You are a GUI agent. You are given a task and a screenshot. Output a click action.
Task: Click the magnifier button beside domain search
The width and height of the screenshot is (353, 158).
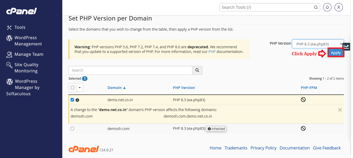coord(197,70)
